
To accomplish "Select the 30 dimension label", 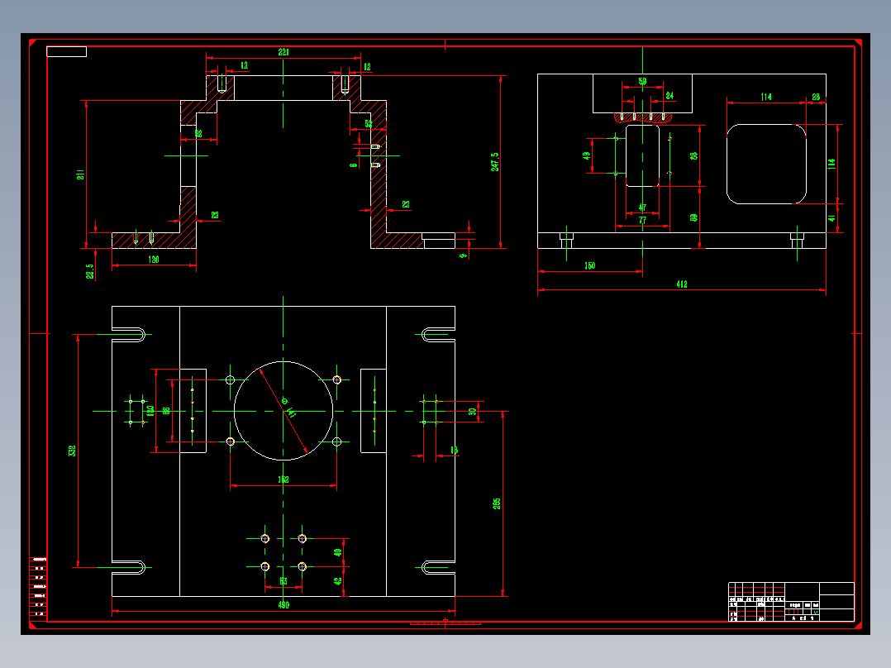I will (472, 412).
